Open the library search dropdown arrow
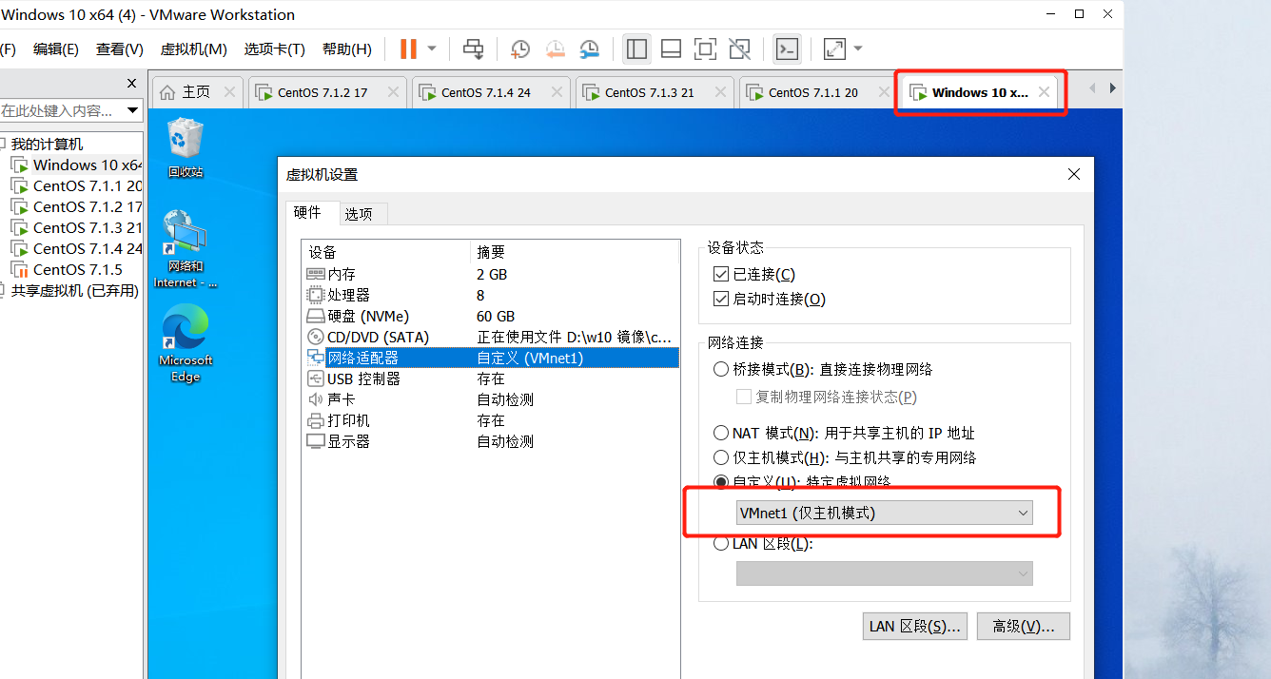Image resolution: width=1271 pixels, height=679 pixels. 131,110
